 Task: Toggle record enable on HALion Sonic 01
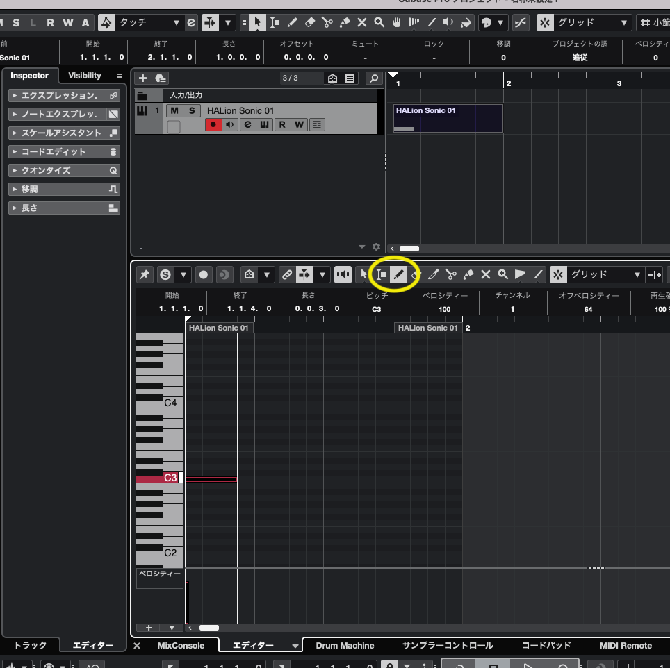(x=213, y=124)
